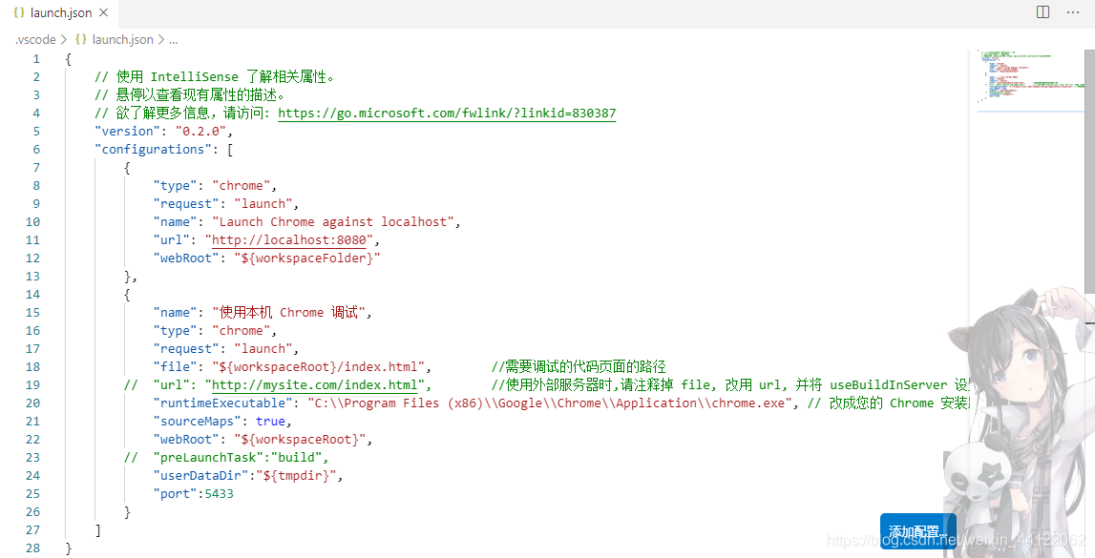Click the "chrome" value on line 16
The width and height of the screenshot is (1095, 558).
241,331
